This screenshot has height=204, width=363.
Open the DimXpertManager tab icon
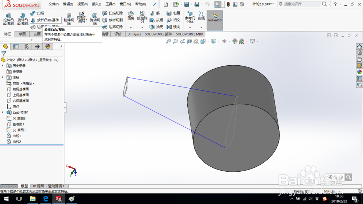coord(37,46)
